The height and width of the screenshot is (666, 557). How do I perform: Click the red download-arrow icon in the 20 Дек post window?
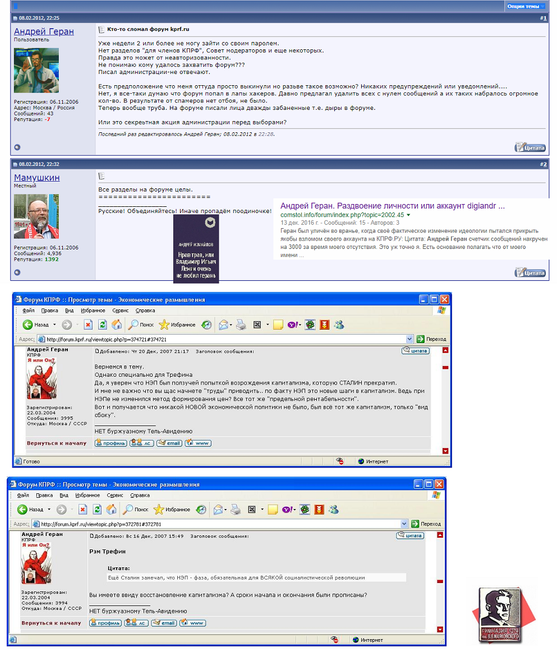click(x=325, y=325)
